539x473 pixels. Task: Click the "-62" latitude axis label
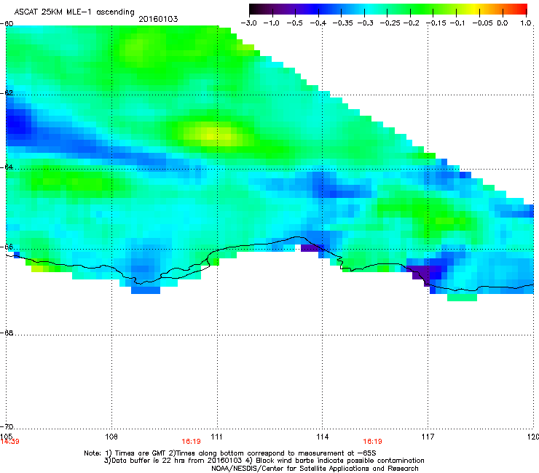[7, 93]
